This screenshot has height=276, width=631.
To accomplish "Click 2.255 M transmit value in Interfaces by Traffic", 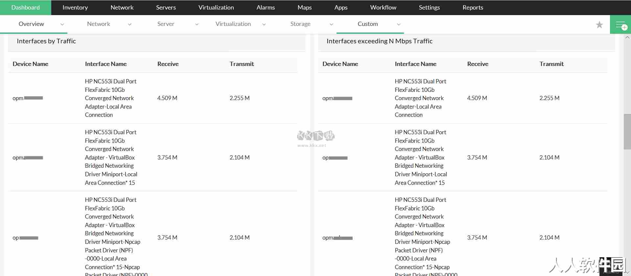I will 240,98.
